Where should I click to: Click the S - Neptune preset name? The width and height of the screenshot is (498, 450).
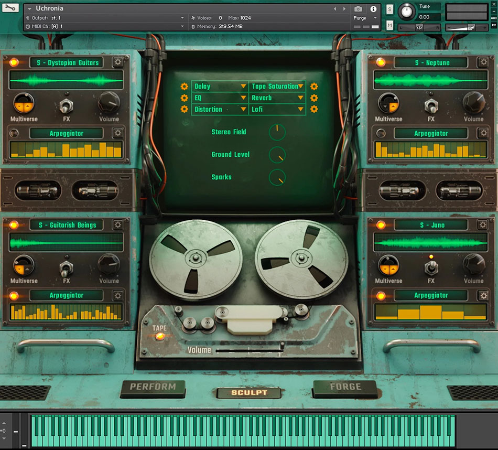pyautogui.click(x=431, y=62)
